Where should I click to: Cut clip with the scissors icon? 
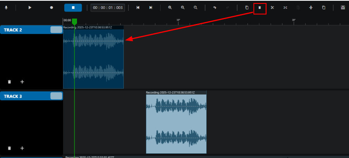pos(272,8)
